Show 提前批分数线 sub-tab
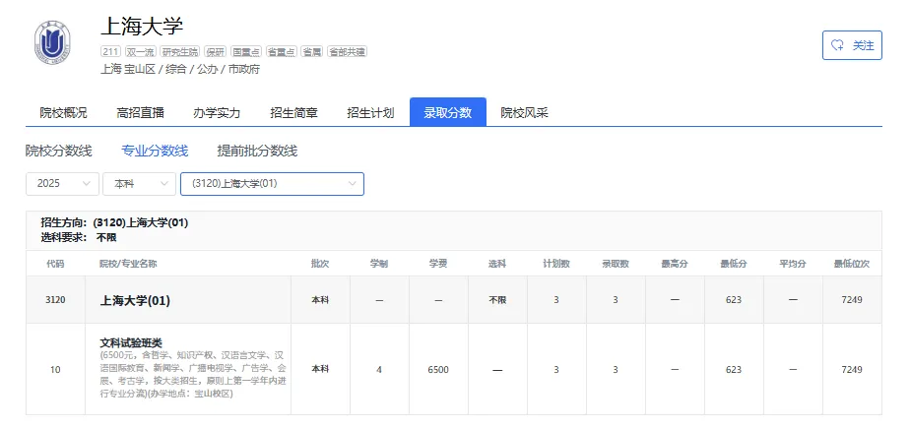 tap(257, 151)
